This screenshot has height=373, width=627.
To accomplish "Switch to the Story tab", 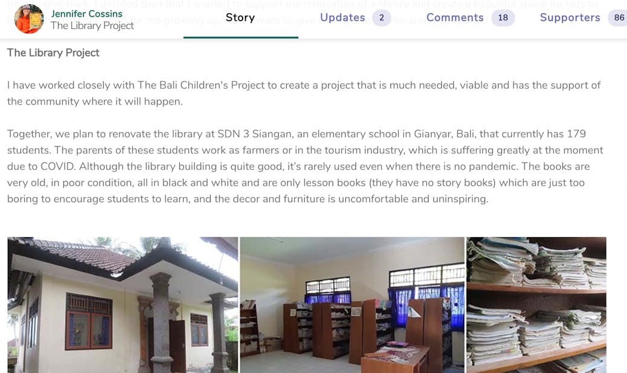I will (x=240, y=18).
